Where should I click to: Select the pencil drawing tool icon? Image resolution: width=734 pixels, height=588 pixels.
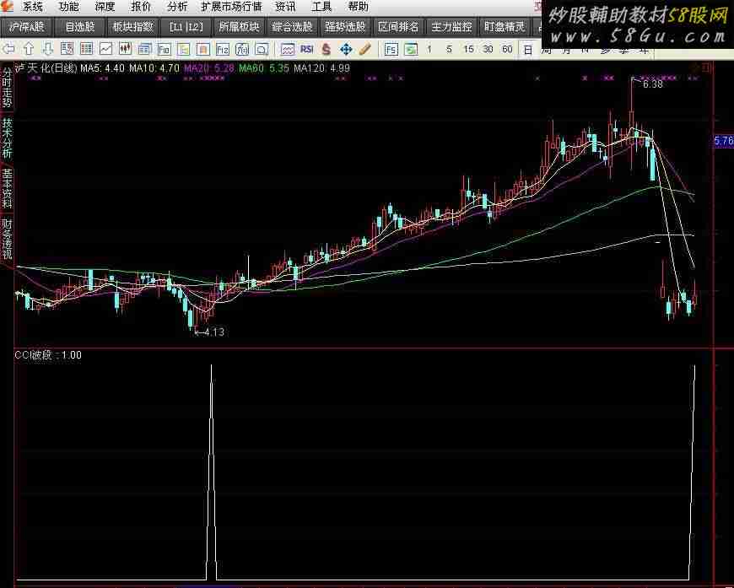[365, 49]
